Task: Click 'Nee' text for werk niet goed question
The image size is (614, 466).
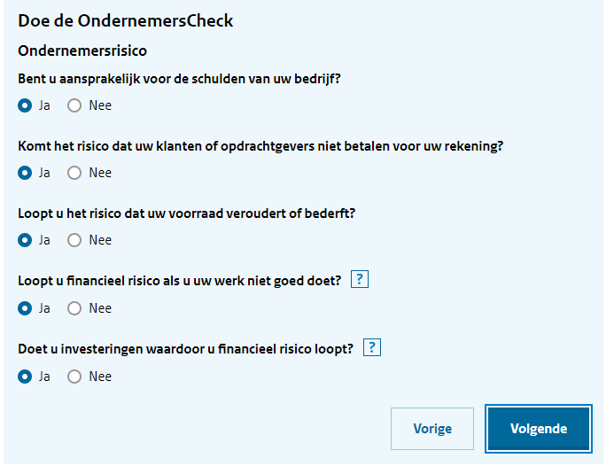Action: click(x=100, y=308)
